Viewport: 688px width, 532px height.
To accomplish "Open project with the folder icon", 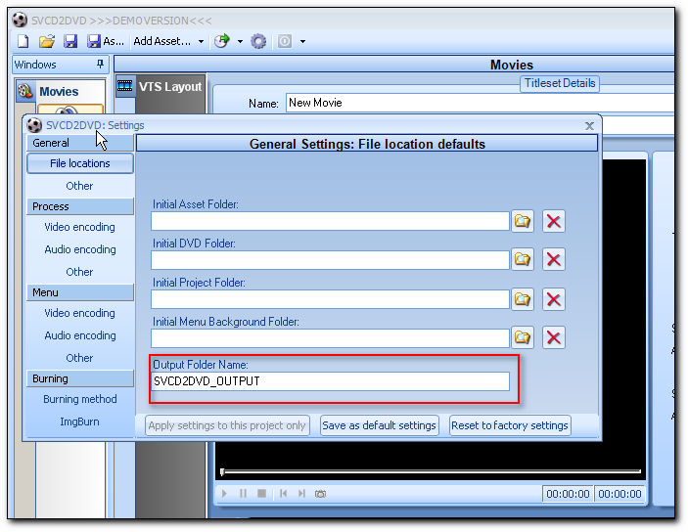I will pyautogui.click(x=47, y=41).
